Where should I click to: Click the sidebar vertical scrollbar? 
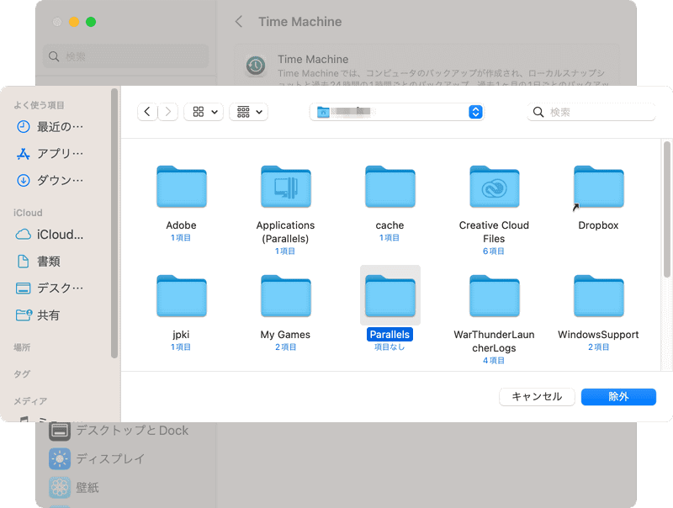tap(114, 223)
